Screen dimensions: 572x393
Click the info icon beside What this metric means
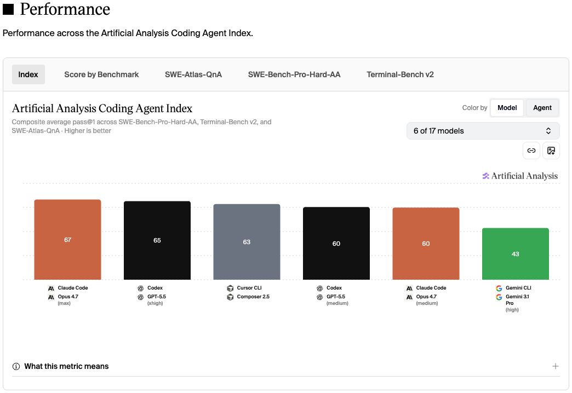click(x=16, y=366)
